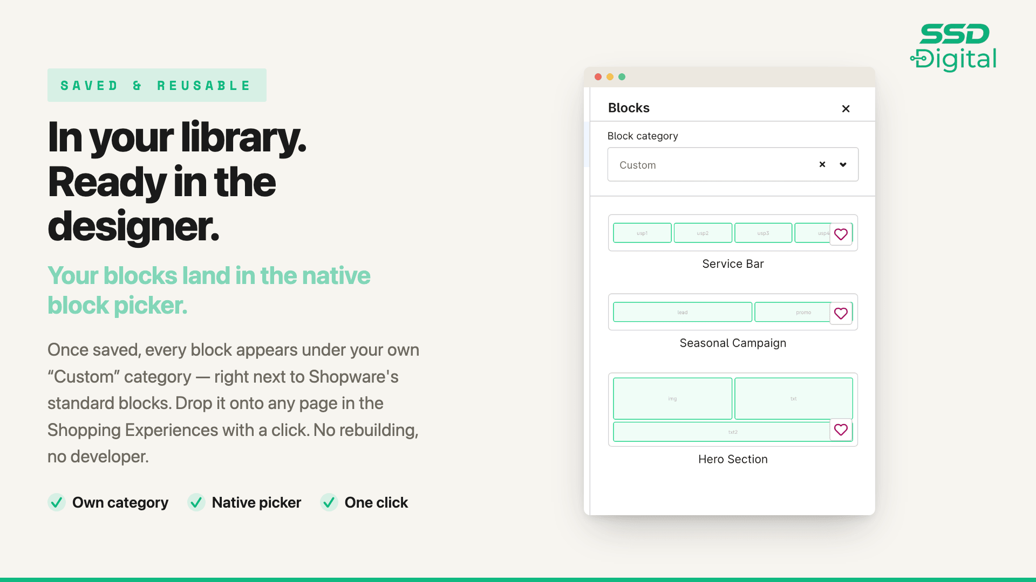Click the lead slot in Seasonal Campaign
Screen dimensions: 1036x582
[683, 312]
